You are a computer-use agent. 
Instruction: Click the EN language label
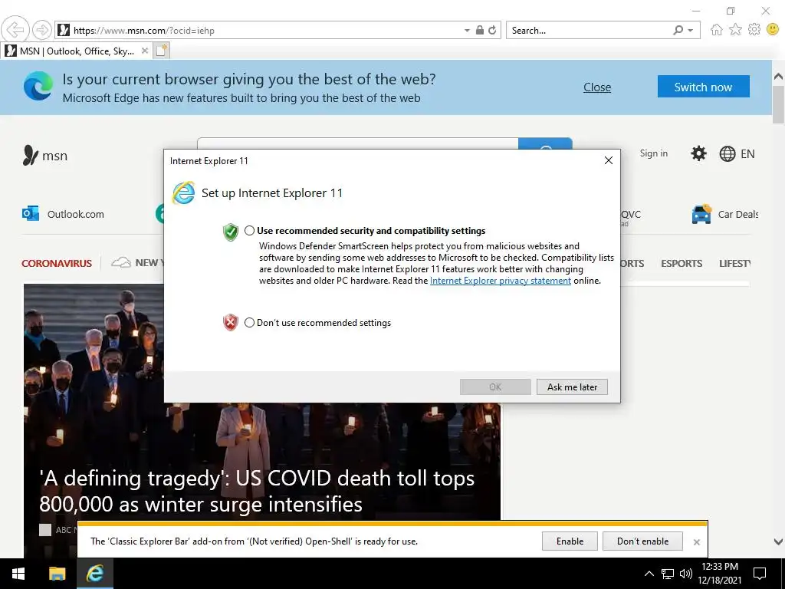747,153
